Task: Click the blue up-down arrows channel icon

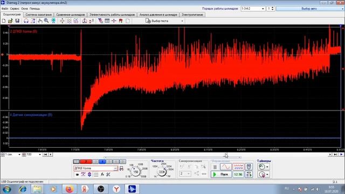Action: click(89, 175)
